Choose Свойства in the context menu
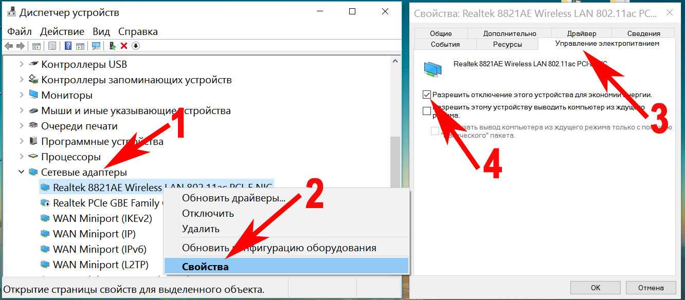Screen dimensions: 685x300 click(286, 266)
